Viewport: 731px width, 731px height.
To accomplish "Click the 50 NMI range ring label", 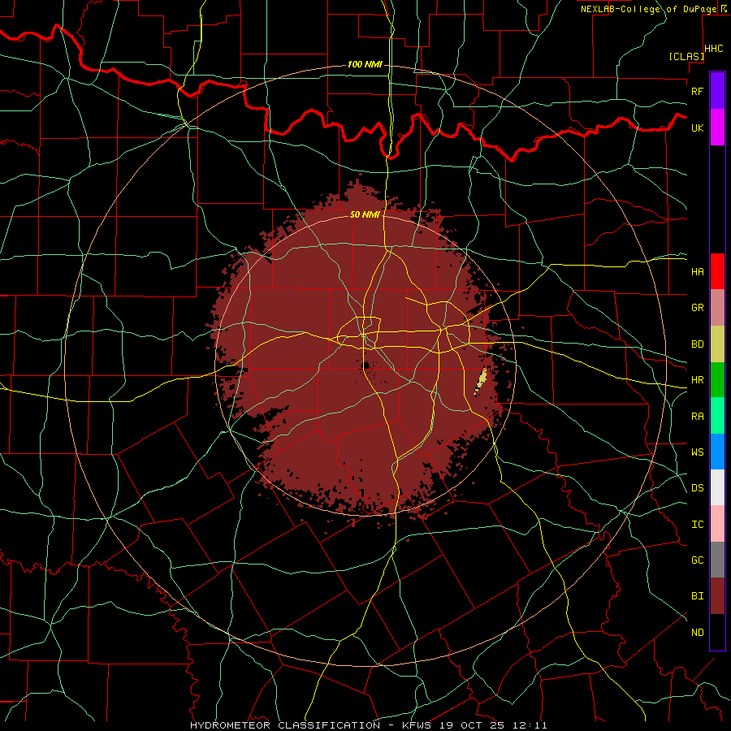I will click(365, 214).
